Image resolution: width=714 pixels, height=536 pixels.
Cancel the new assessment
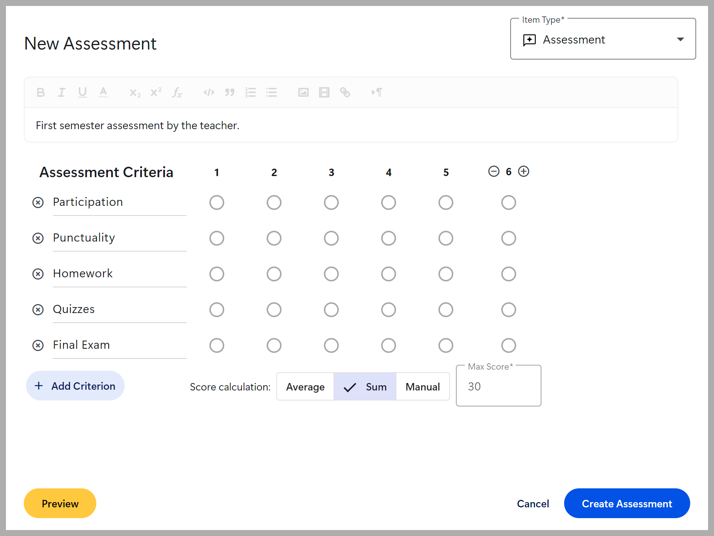coord(533,504)
